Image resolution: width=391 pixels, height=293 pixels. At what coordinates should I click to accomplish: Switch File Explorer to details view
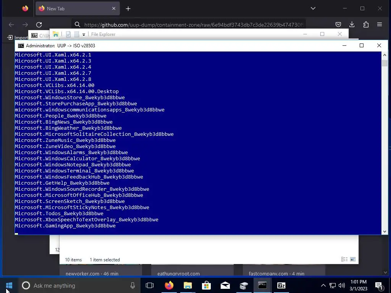(344, 259)
